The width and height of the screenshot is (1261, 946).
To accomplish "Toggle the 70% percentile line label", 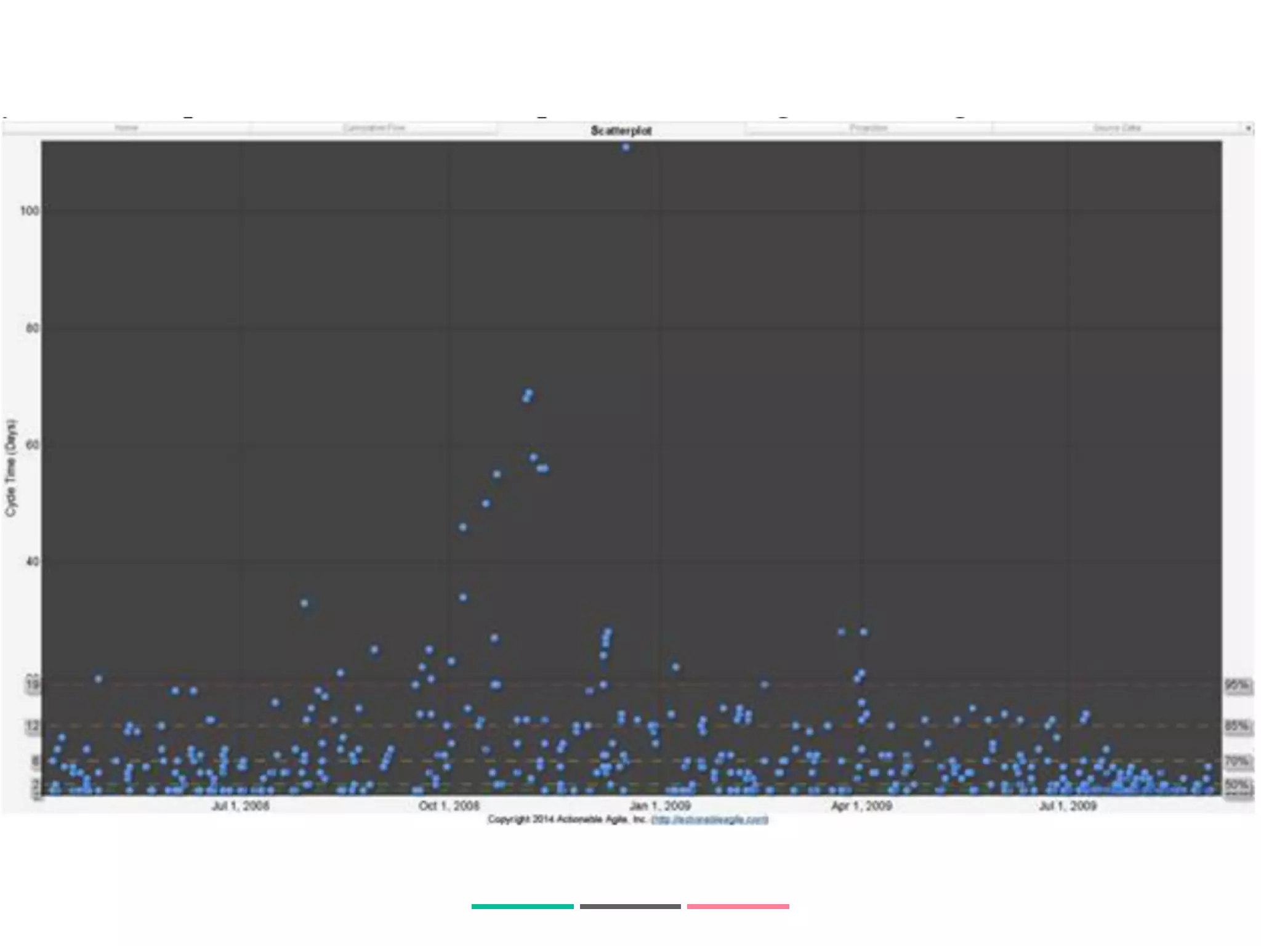I will pyautogui.click(x=1237, y=761).
